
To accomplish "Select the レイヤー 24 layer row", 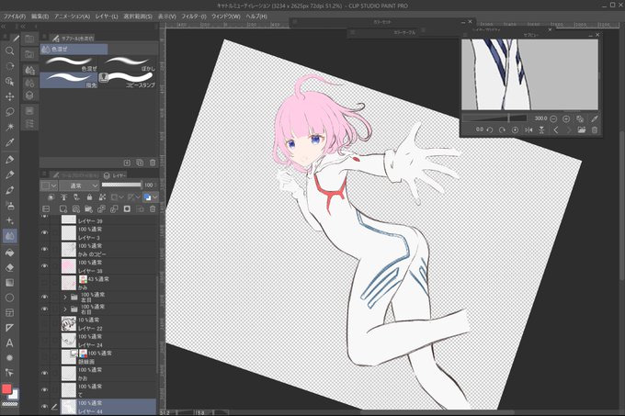I will pyautogui.click(x=108, y=341).
